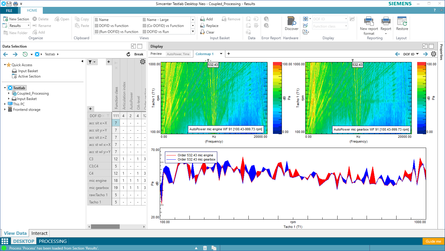Click the filter funnel icon in table
The height and width of the screenshot is (251, 445).
click(90, 62)
